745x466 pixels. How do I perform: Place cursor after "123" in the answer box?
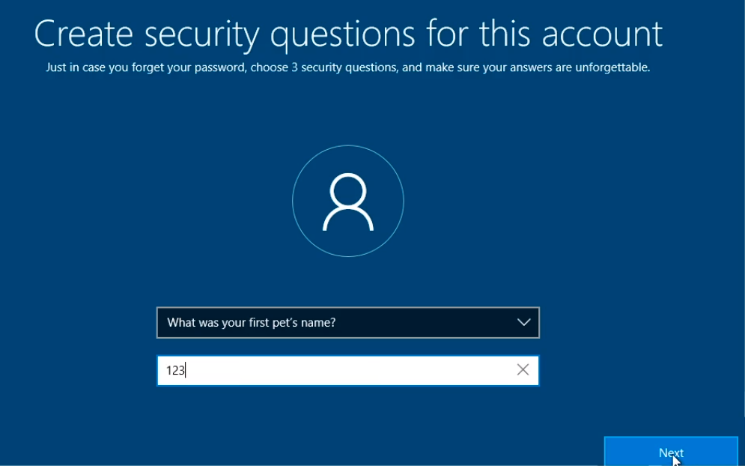pos(186,370)
